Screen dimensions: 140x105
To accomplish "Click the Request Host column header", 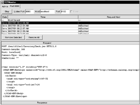I will pos(109,17).
